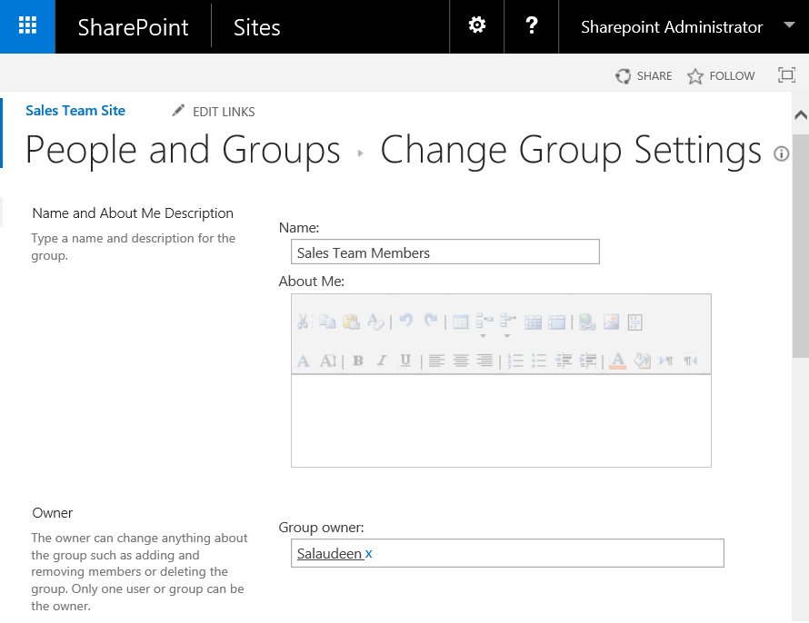Image resolution: width=809 pixels, height=623 pixels.
Task: Open the settings gear menu
Action: pos(476,26)
